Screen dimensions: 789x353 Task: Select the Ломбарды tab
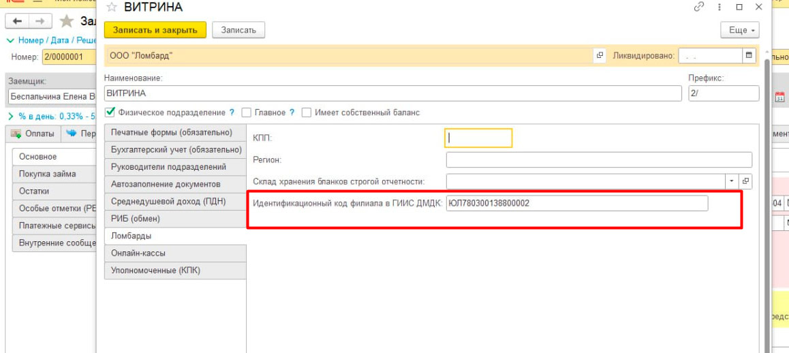pos(175,236)
